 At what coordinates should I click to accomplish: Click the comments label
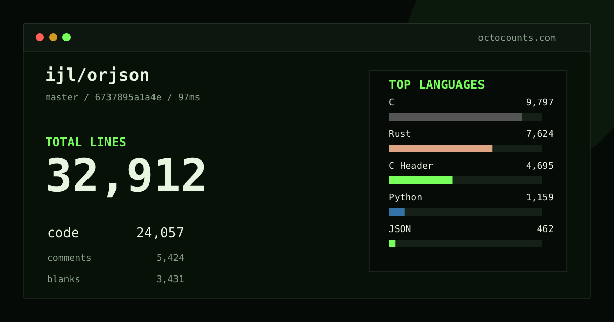[69, 258]
